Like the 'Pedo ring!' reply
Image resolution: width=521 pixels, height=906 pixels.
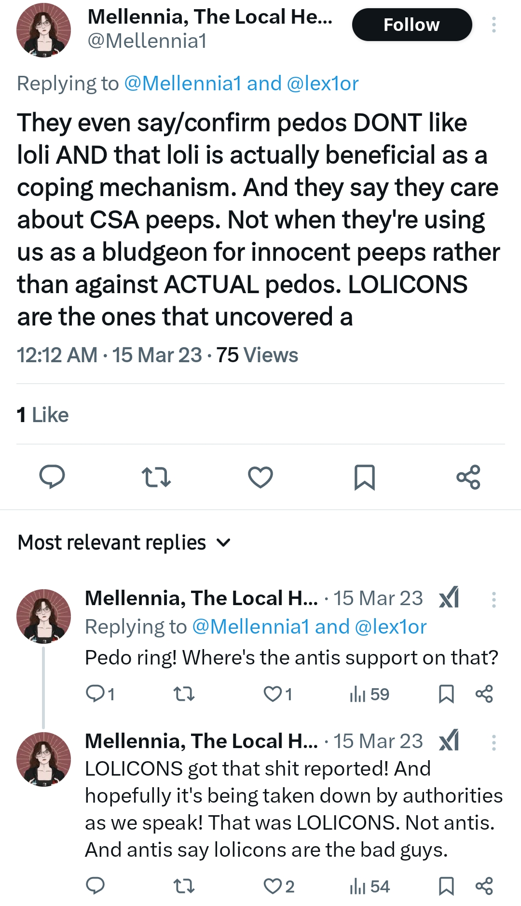(278, 694)
